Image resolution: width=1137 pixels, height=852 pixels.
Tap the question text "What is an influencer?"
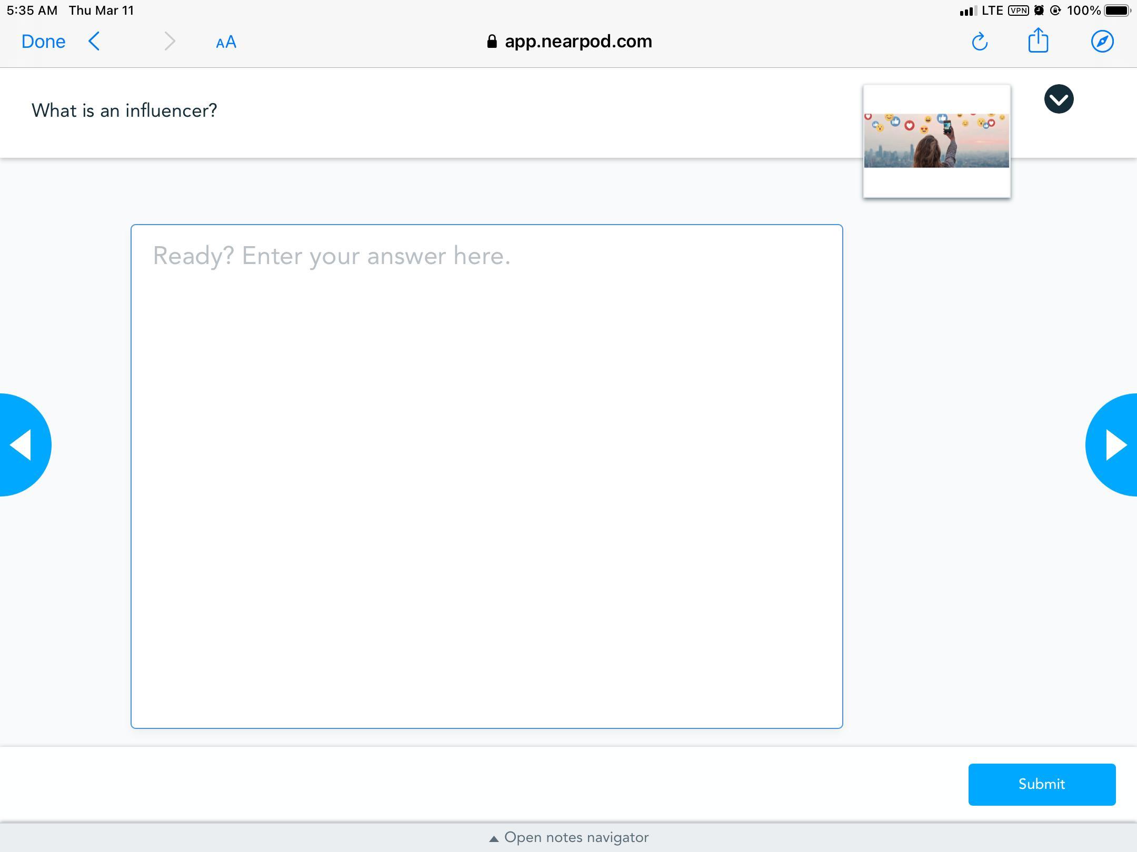pos(124,110)
